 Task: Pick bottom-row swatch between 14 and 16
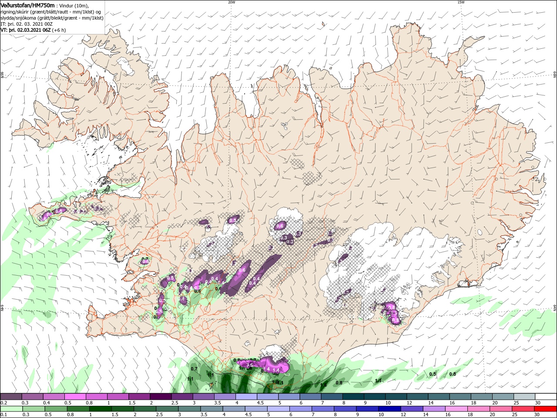coord(434,409)
